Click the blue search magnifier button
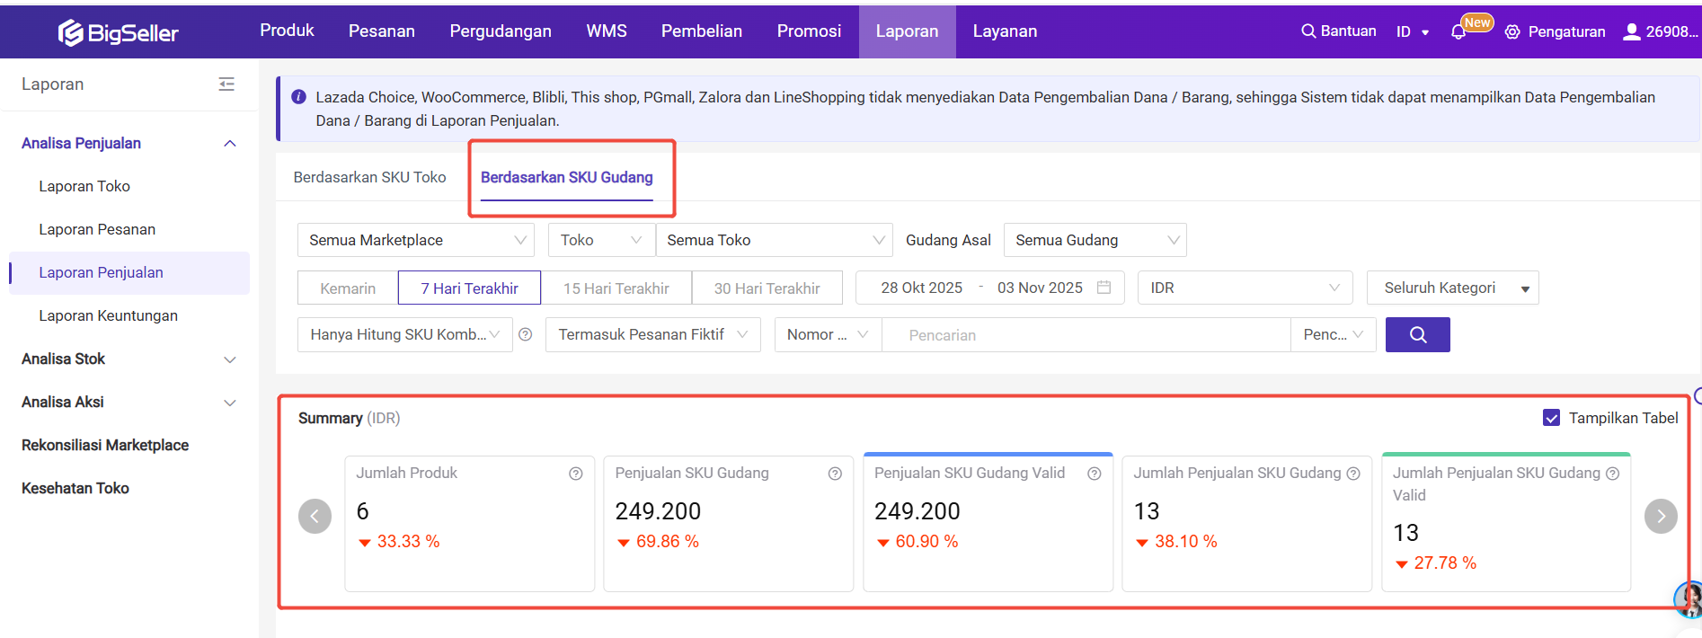 [x=1417, y=334]
